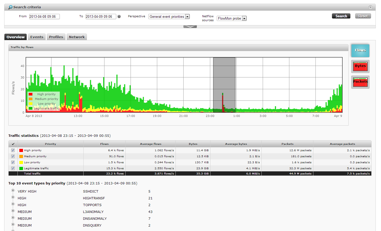
Task: Click the clock icon beside the To date
Action: tap(119, 16)
